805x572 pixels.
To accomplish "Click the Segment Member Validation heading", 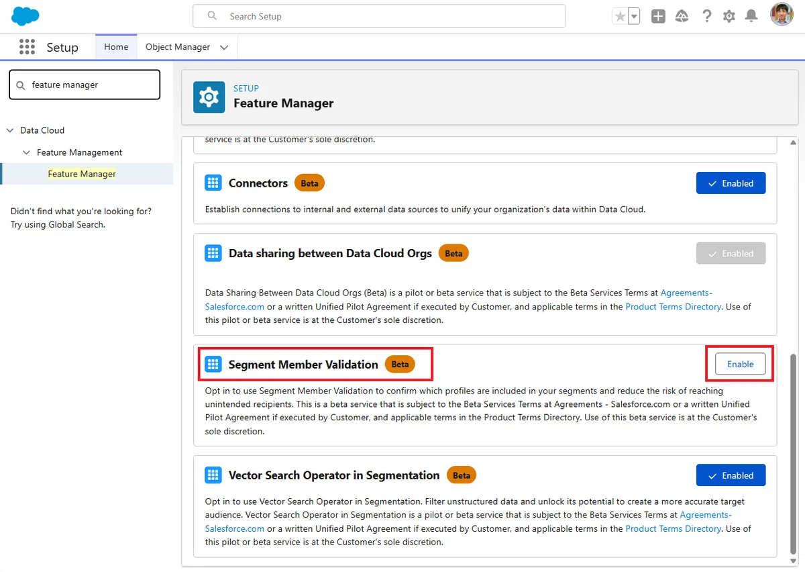I will pos(303,365).
